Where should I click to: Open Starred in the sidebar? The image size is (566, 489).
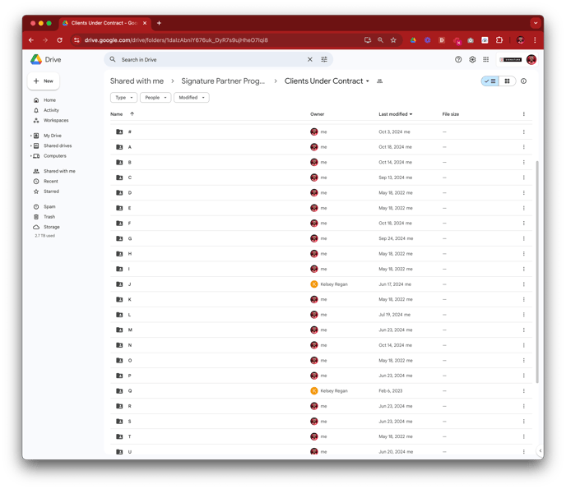tap(51, 191)
